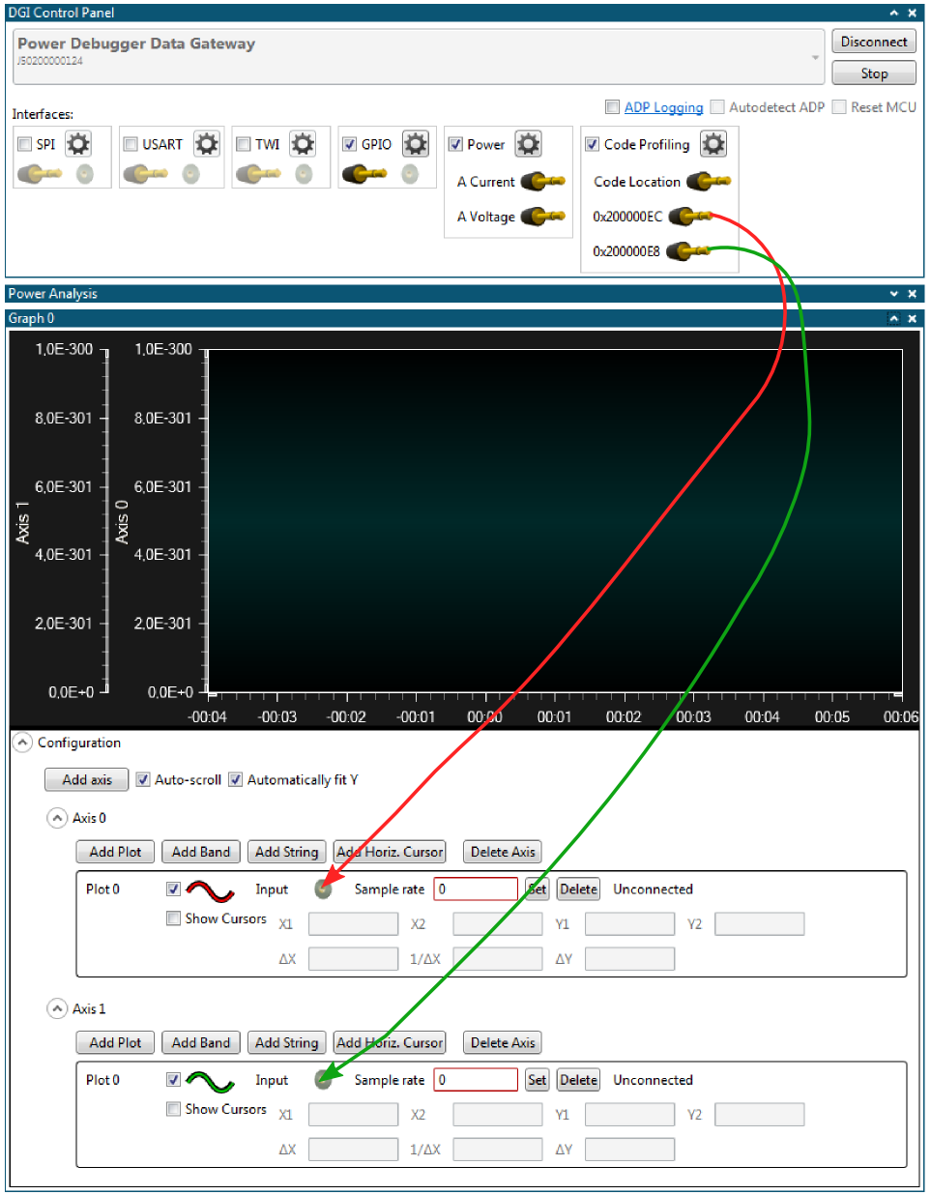Screen dimensions: 931x1195
Task: Uncheck the Power interface checkbox
Action: (x=455, y=144)
